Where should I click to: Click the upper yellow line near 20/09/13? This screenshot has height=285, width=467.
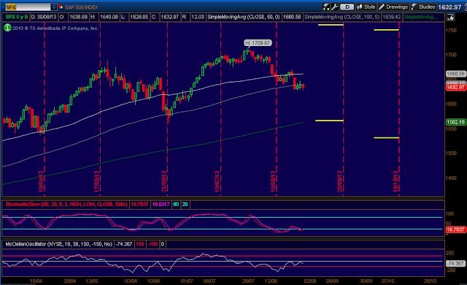pos(331,25)
